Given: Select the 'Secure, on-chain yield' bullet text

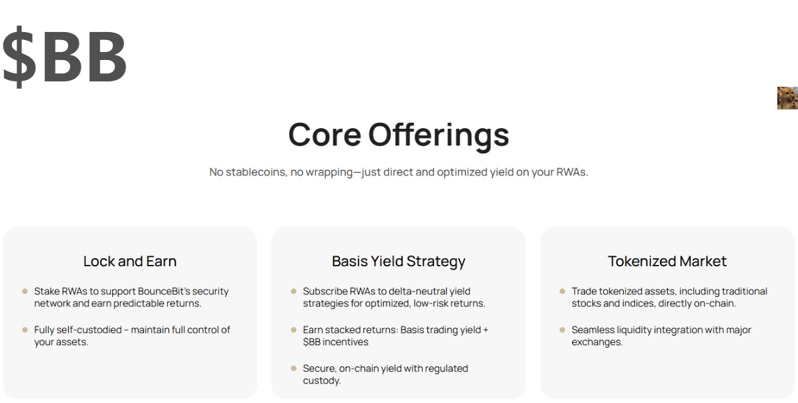Looking at the screenshot, I should pyautogui.click(x=385, y=374).
